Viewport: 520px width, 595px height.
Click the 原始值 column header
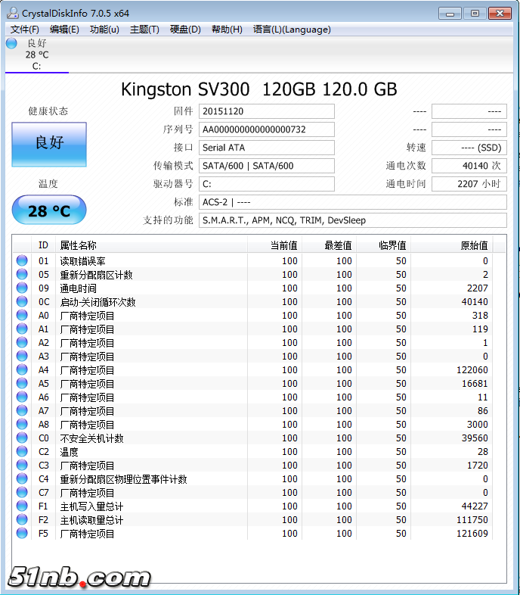click(x=452, y=245)
